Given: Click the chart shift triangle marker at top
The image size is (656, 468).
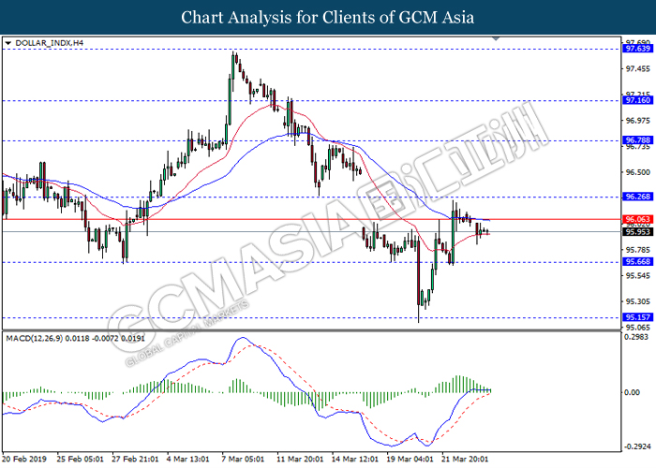Looking at the screenshot, I should tap(496, 38).
